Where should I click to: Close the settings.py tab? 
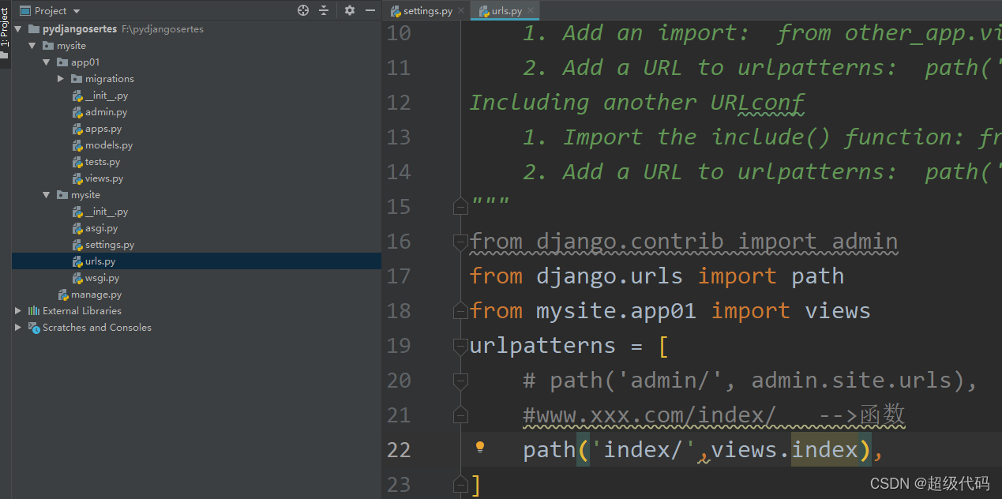pos(461,11)
